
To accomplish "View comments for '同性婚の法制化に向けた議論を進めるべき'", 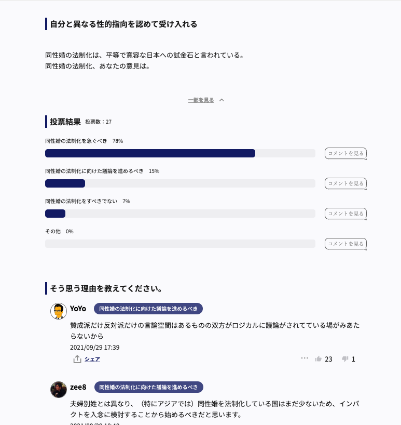I will pyautogui.click(x=345, y=183).
